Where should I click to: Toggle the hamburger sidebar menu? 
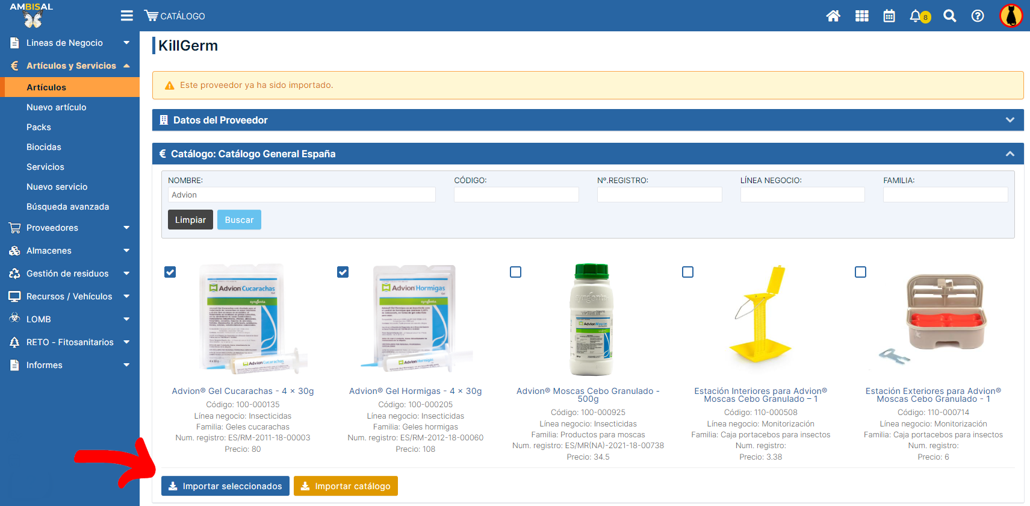coord(126,16)
